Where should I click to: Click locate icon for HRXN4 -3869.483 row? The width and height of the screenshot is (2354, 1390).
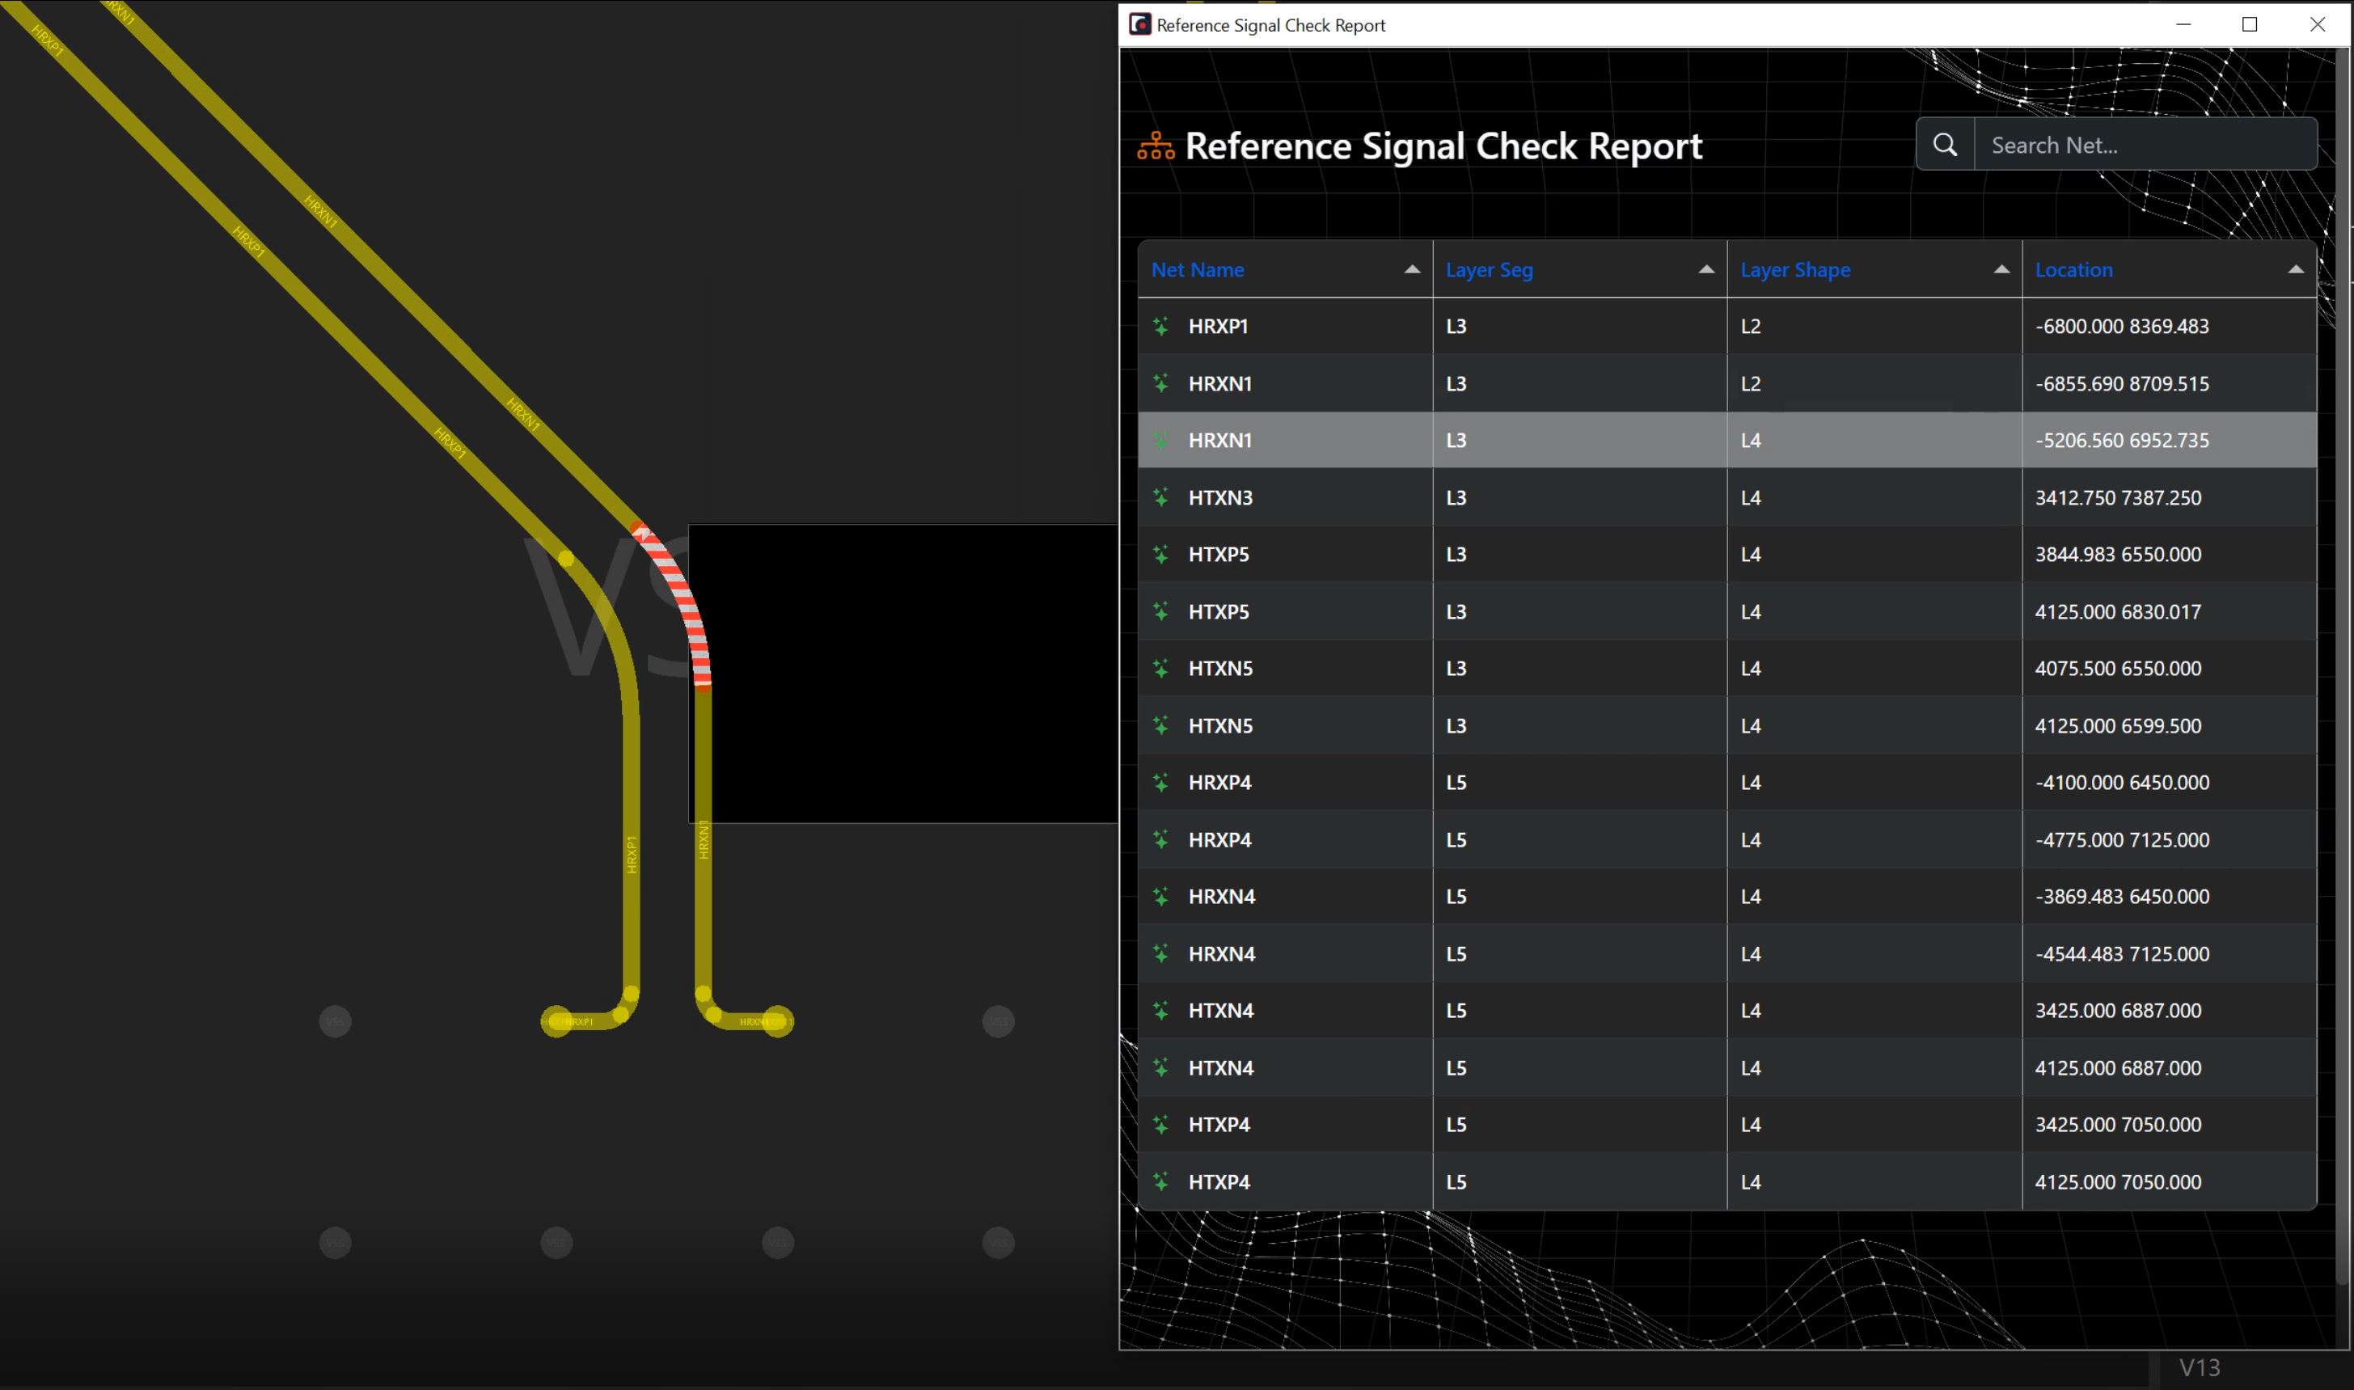[x=1161, y=897]
